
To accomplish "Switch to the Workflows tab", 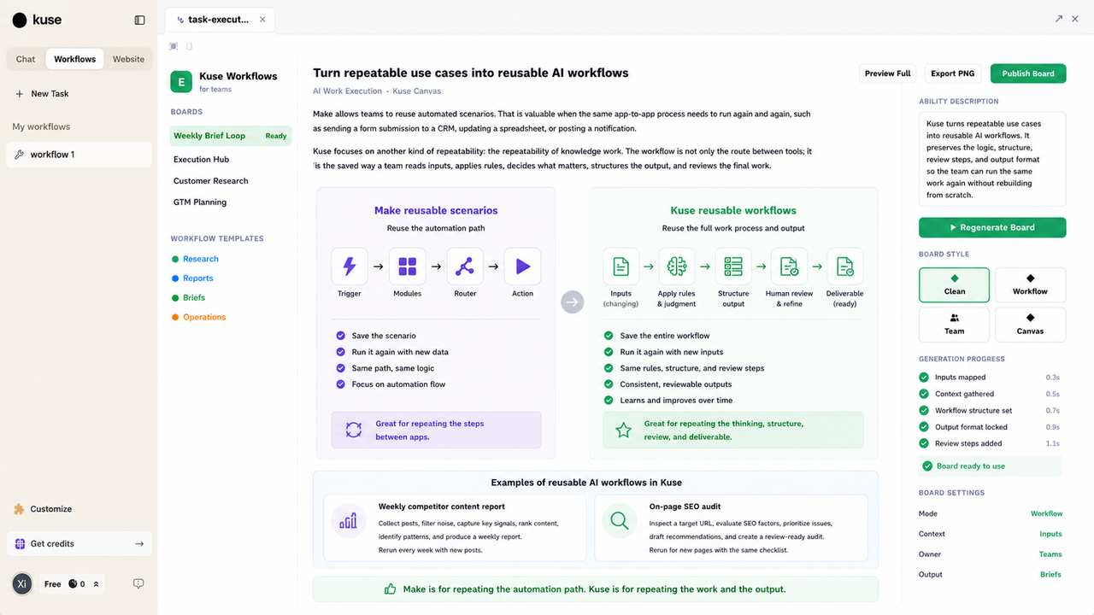I will pyautogui.click(x=75, y=59).
